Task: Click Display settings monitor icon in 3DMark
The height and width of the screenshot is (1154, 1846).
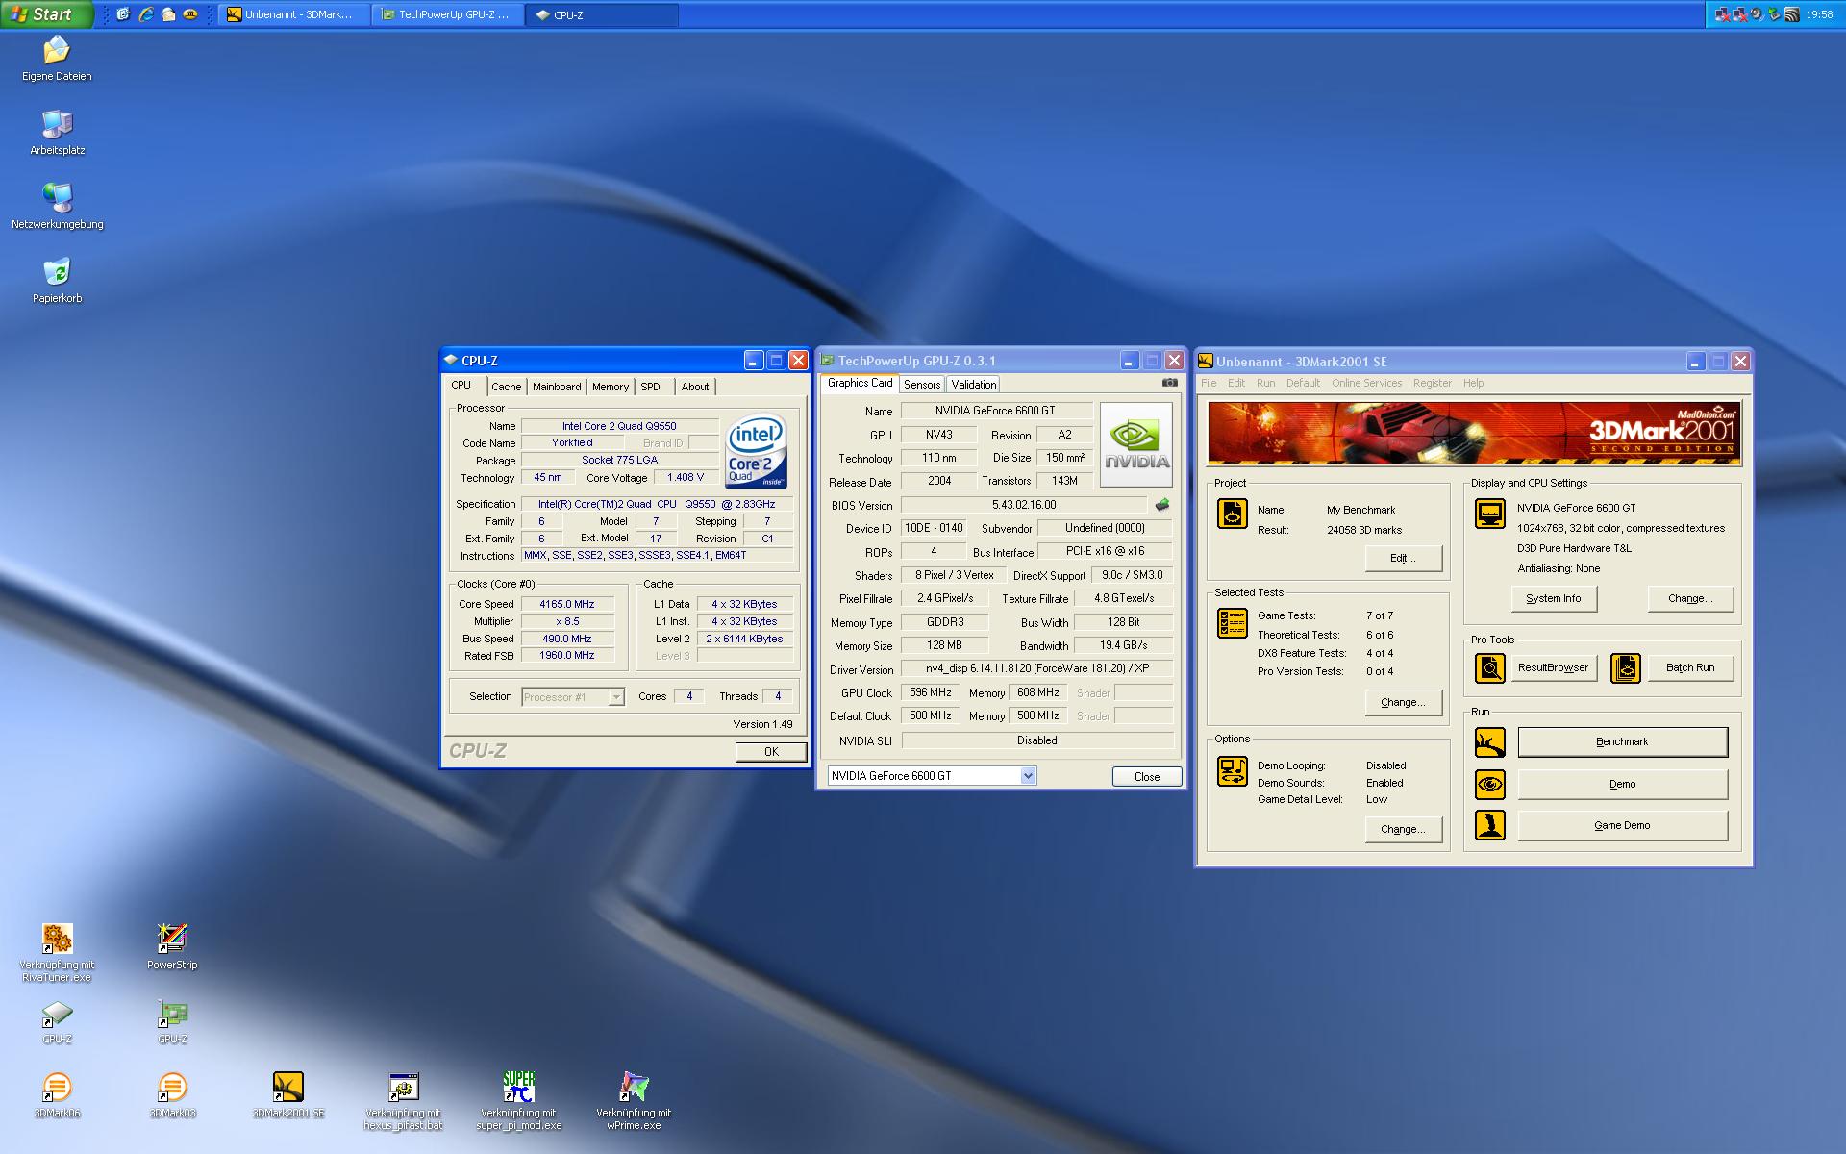Action: [1490, 514]
